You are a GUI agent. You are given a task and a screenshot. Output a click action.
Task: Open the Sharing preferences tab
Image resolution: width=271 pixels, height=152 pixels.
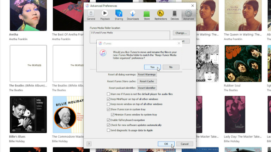[x=119, y=15]
